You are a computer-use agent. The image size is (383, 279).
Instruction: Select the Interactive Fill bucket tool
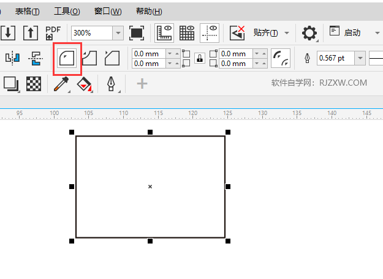85,84
